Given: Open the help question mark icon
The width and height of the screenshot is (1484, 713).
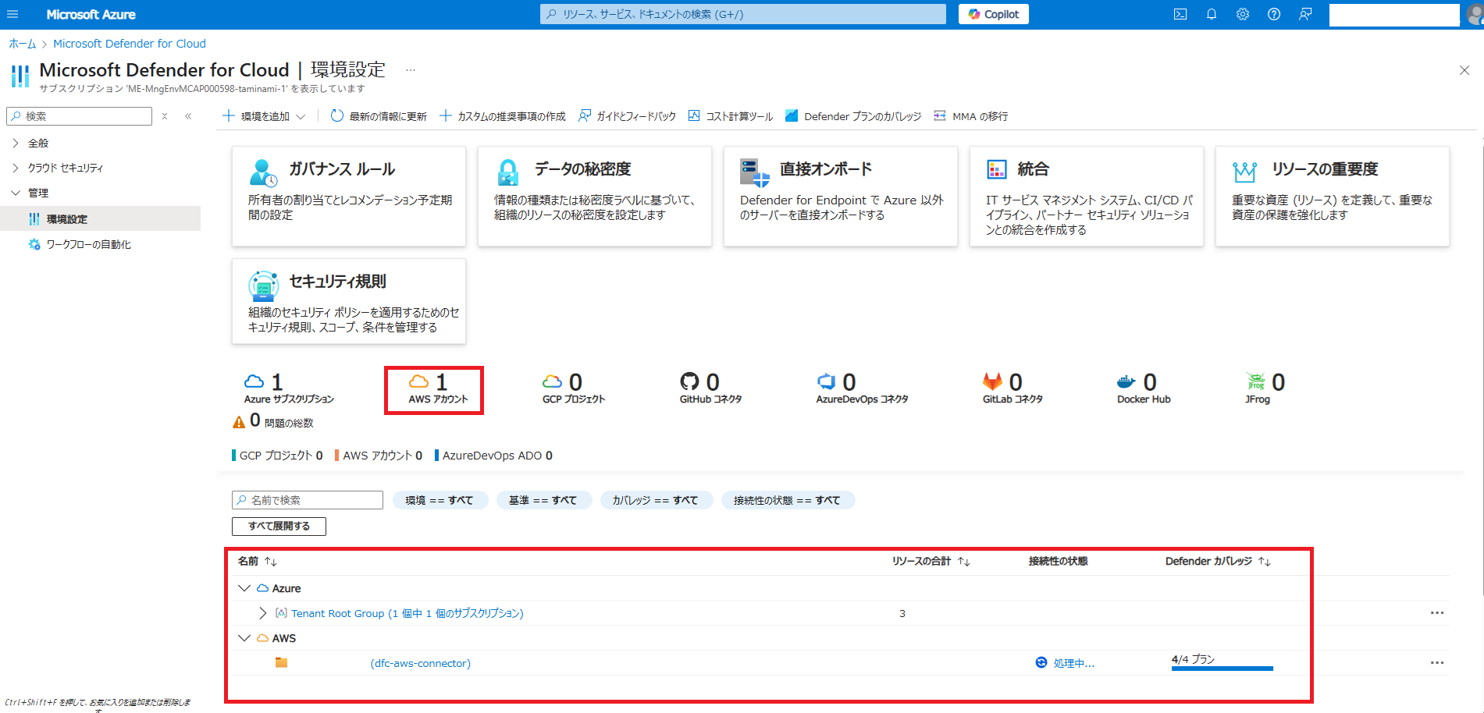Looking at the screenshot, I should click(1274, 14).
